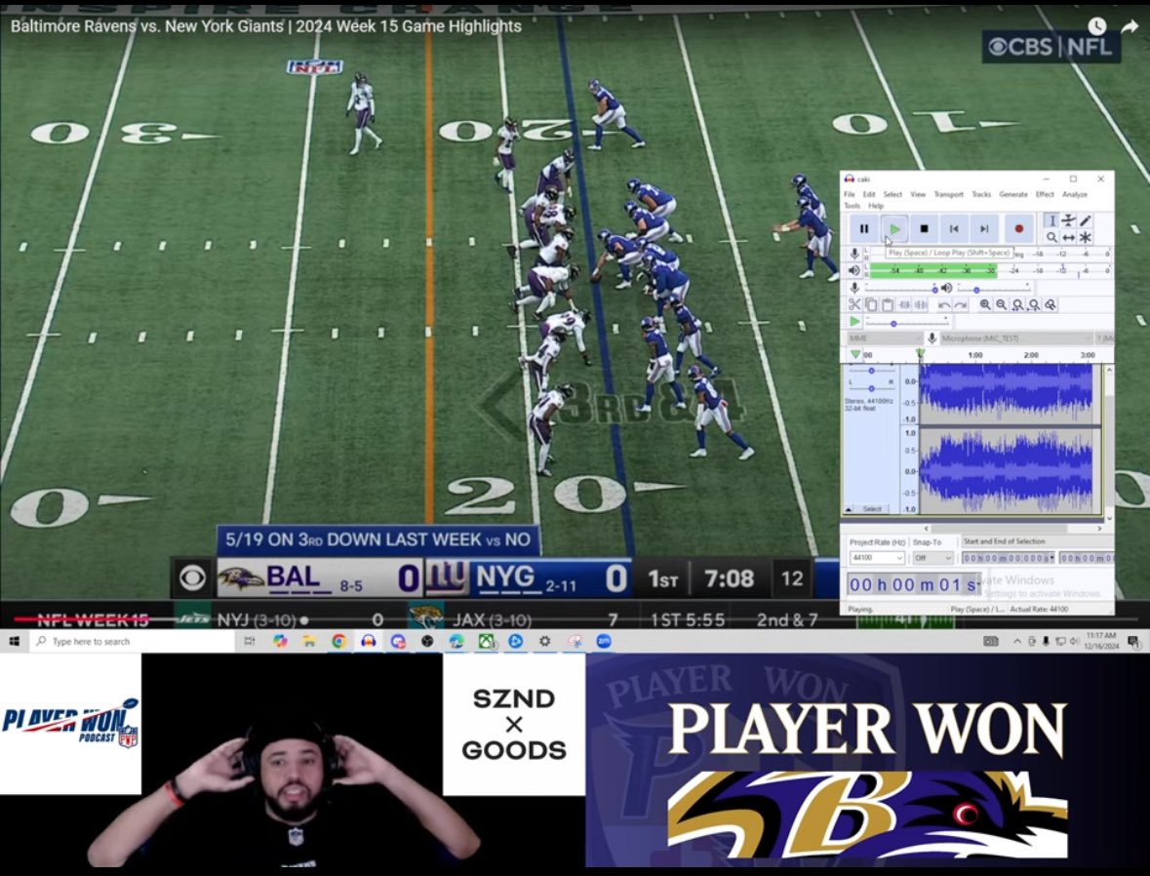Open the Analyze menu
The height and width of the screenshot is (876, 1150).
[x=1075, y=194]
